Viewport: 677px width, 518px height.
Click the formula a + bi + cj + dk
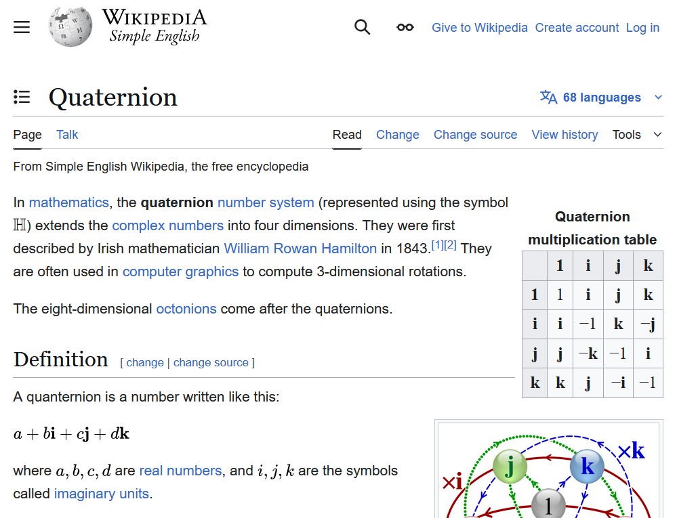tap(71, 434)
